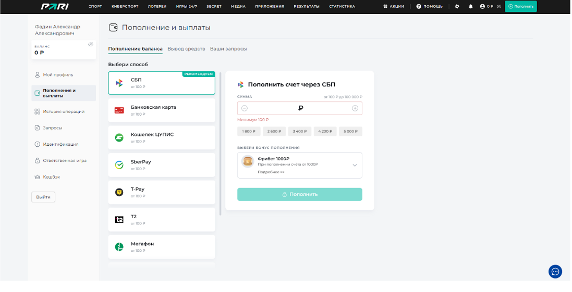
Task: Open Ваши запросы tab
Action: (228, 49)
